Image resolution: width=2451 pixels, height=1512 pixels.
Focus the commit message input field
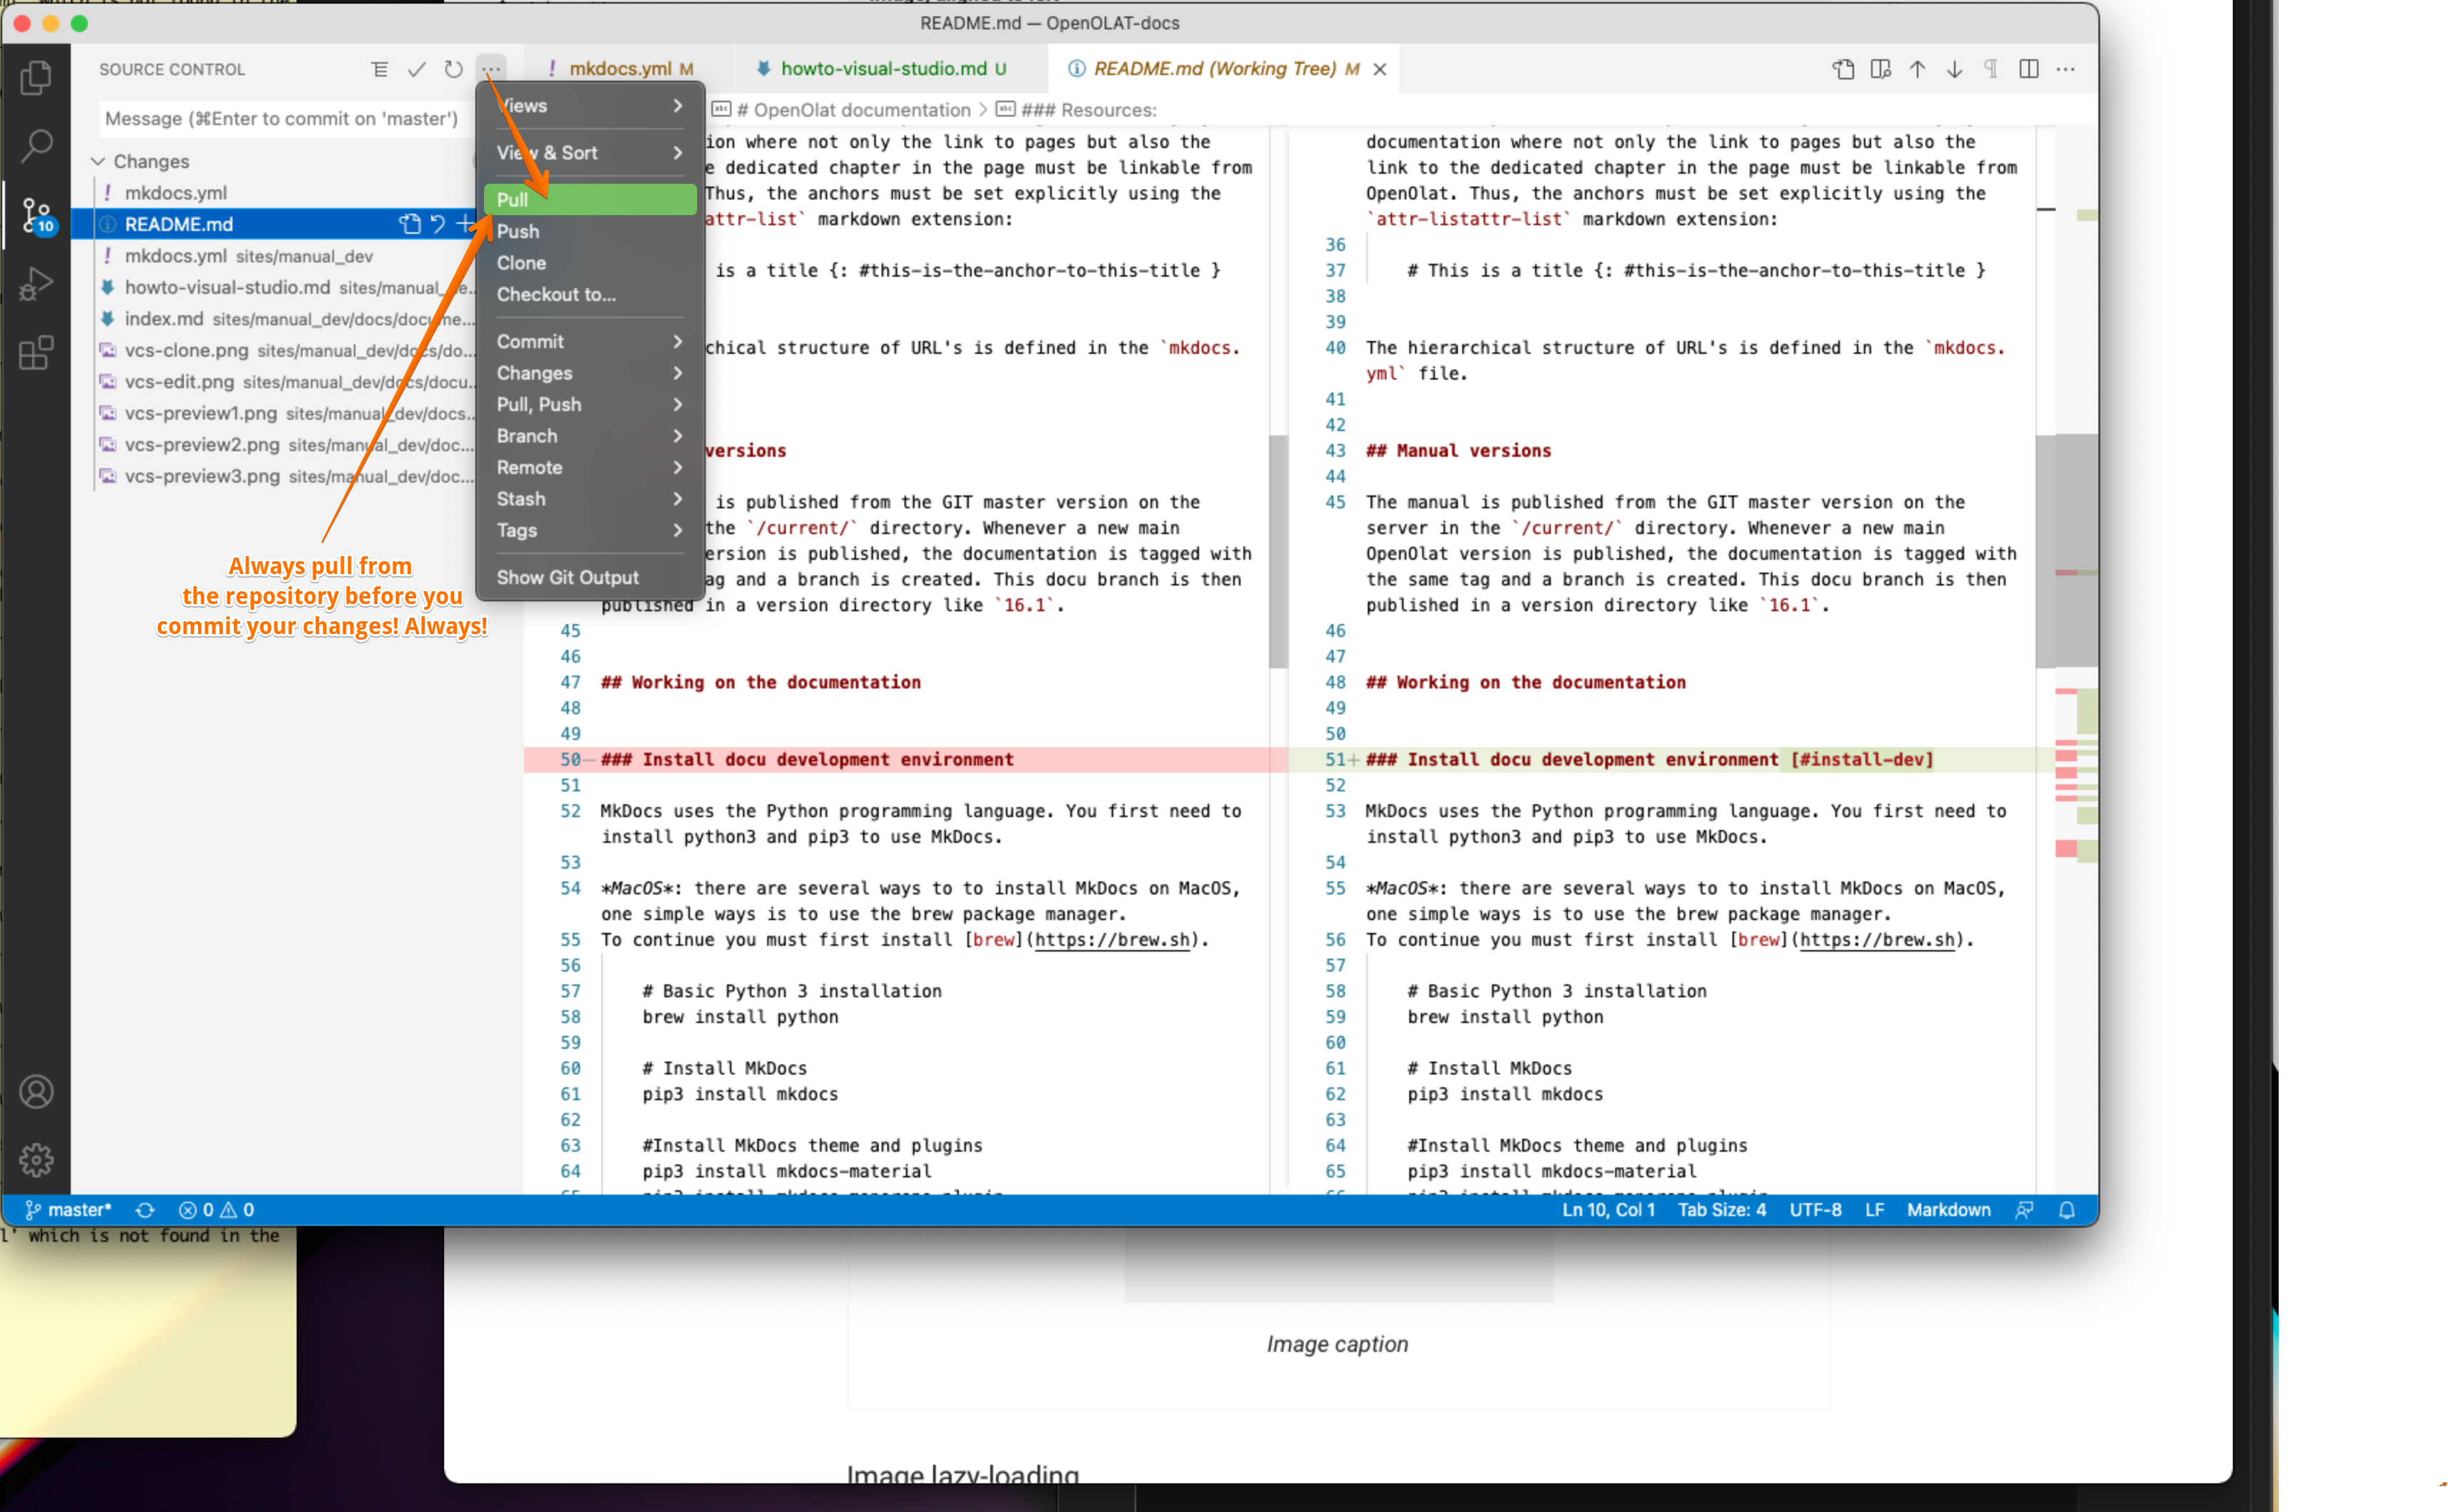pyautogui.click(x=282, y=119)
